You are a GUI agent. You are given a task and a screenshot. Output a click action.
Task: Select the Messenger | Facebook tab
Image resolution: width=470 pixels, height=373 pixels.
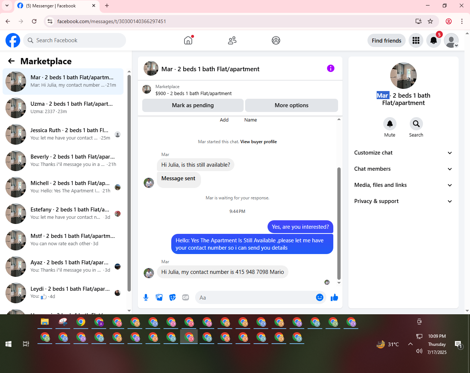[x=57, y=6]
